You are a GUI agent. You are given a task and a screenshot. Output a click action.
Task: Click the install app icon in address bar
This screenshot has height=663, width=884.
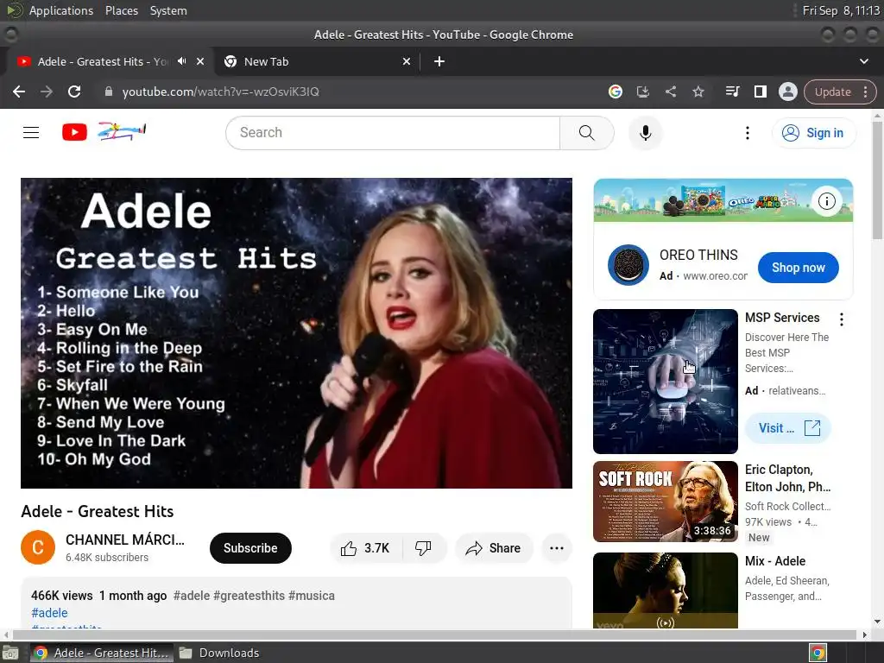(642, 92)
